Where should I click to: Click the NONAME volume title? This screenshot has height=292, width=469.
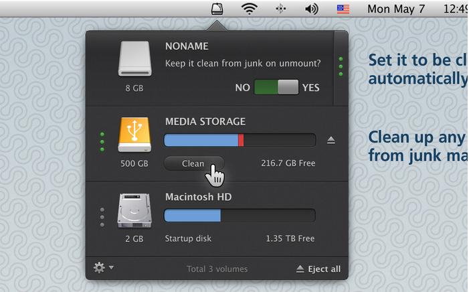point(187,46)
